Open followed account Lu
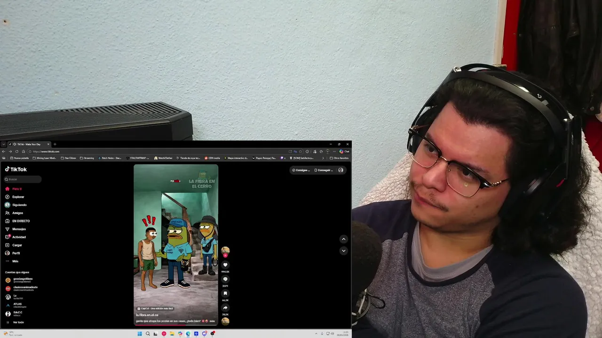This screenshot has width=602, height=338. click(x=14, y=297)
